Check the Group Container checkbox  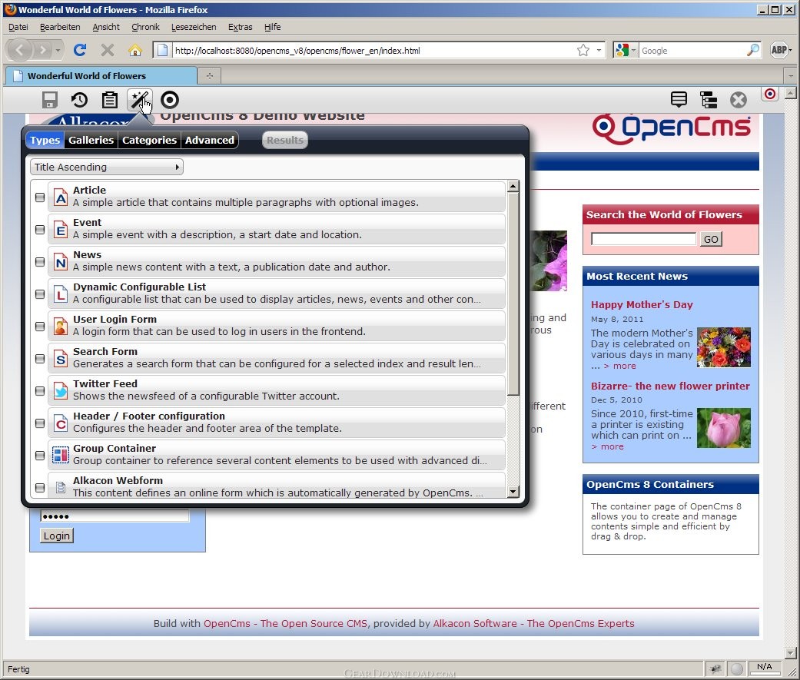pos(40,455)
